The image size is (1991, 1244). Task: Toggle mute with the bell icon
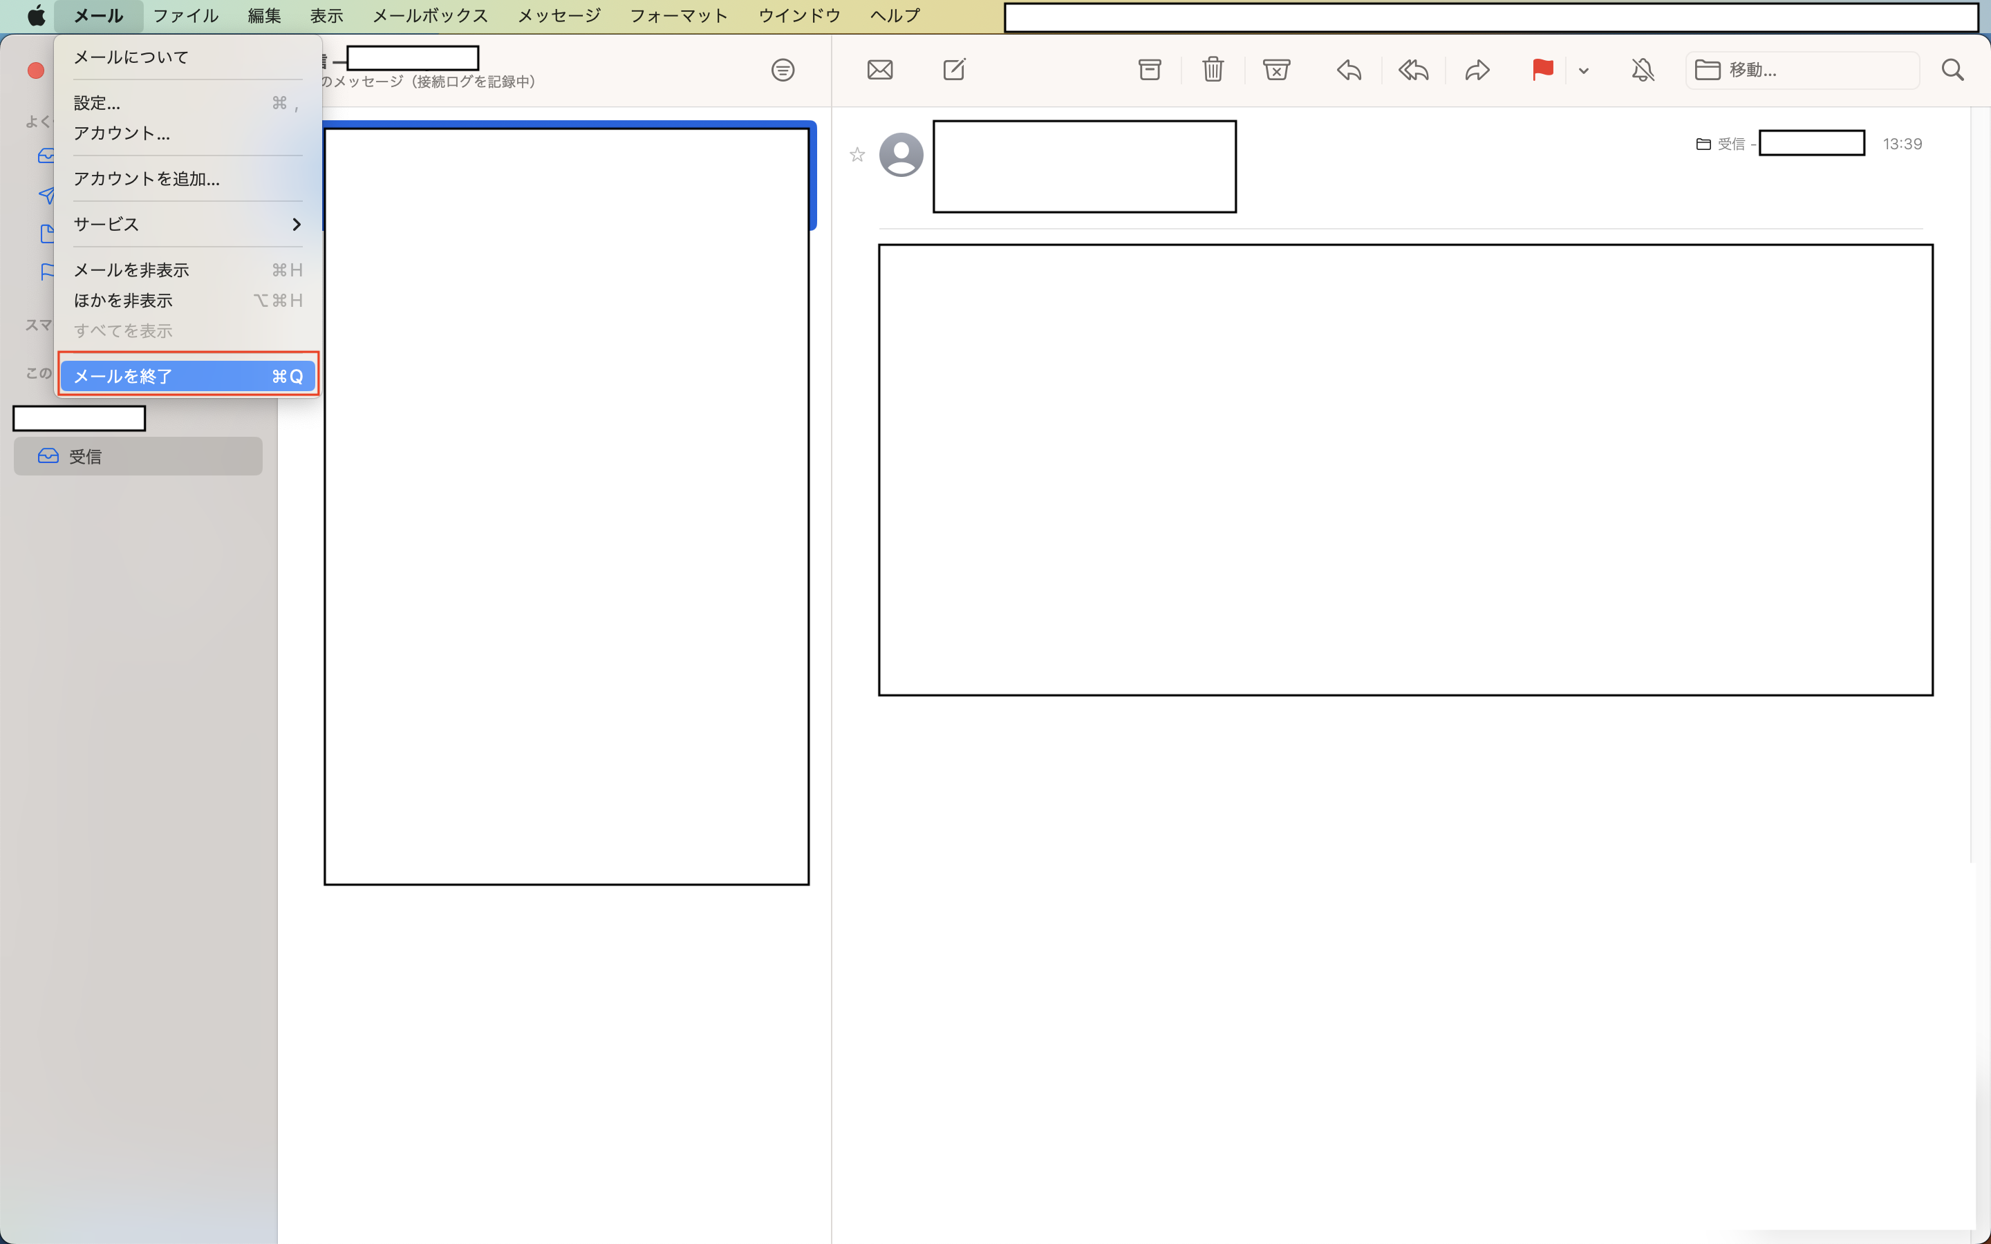[x=1642, y=70]
